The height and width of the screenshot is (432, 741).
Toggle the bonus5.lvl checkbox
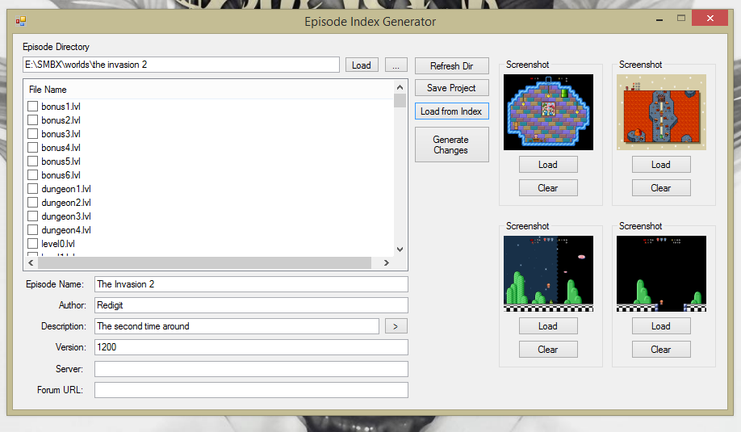[32, 161]
